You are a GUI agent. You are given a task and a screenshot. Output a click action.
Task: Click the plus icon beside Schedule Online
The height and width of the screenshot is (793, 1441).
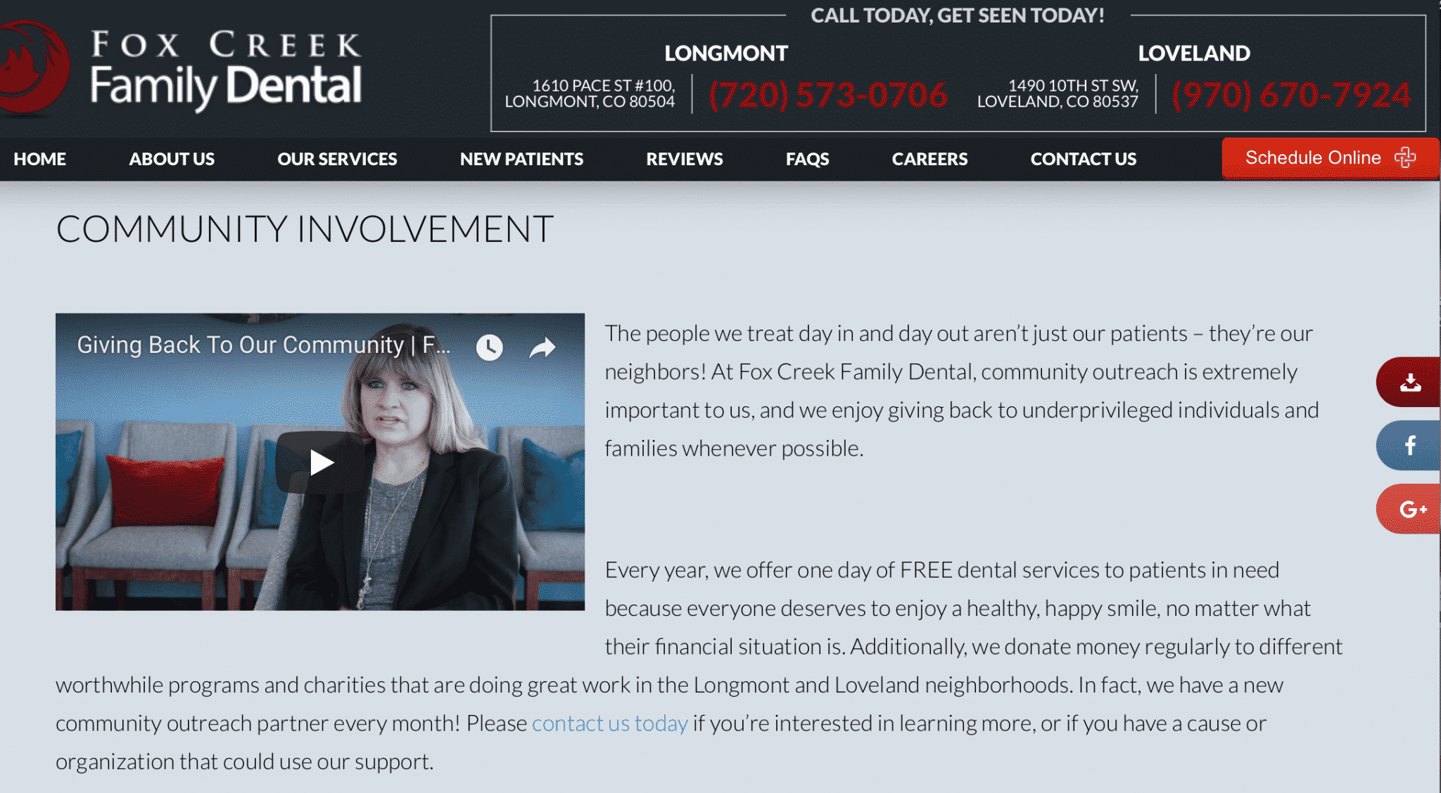[x=1405, y=157]
